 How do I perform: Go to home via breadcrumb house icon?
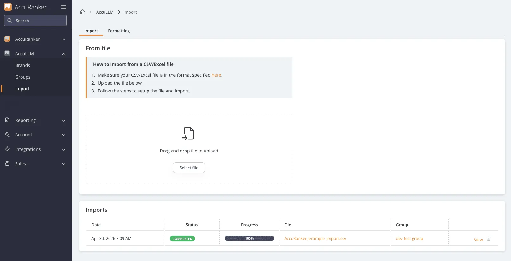point(82,12)
